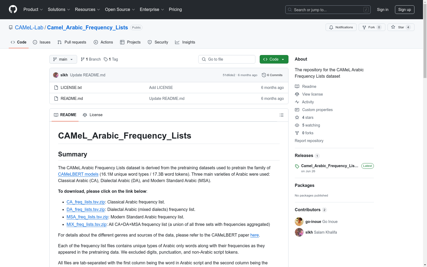Click the Pull requests icon
Viewport: 427px width, 267px height.
click(x=60, y=42)
